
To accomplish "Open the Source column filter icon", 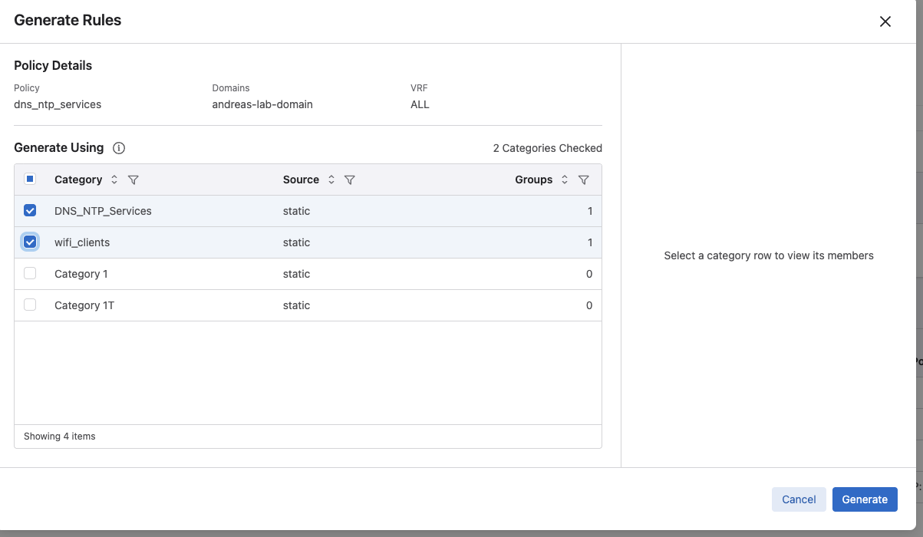I will pyautogui.click(x=350, y=180).
